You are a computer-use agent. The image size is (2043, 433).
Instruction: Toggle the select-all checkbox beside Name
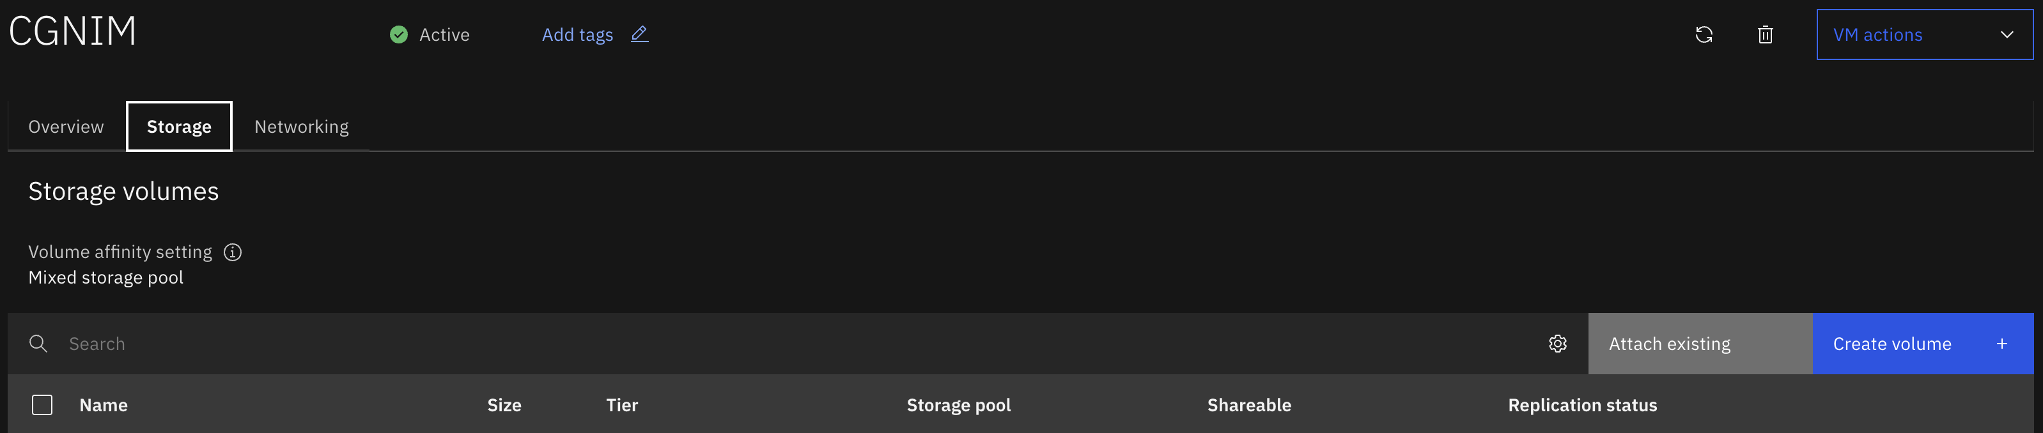tap(42, 406)
